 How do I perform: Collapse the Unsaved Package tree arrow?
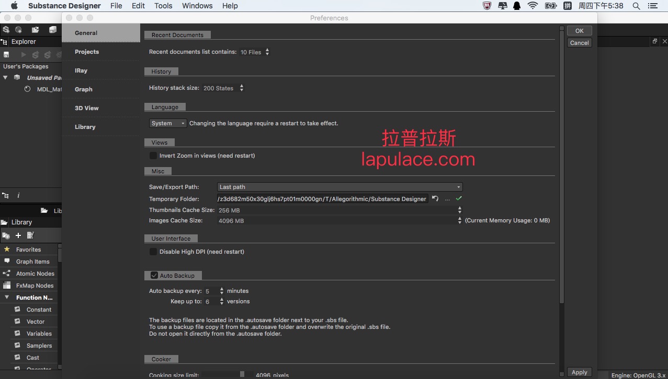point(5,77)
